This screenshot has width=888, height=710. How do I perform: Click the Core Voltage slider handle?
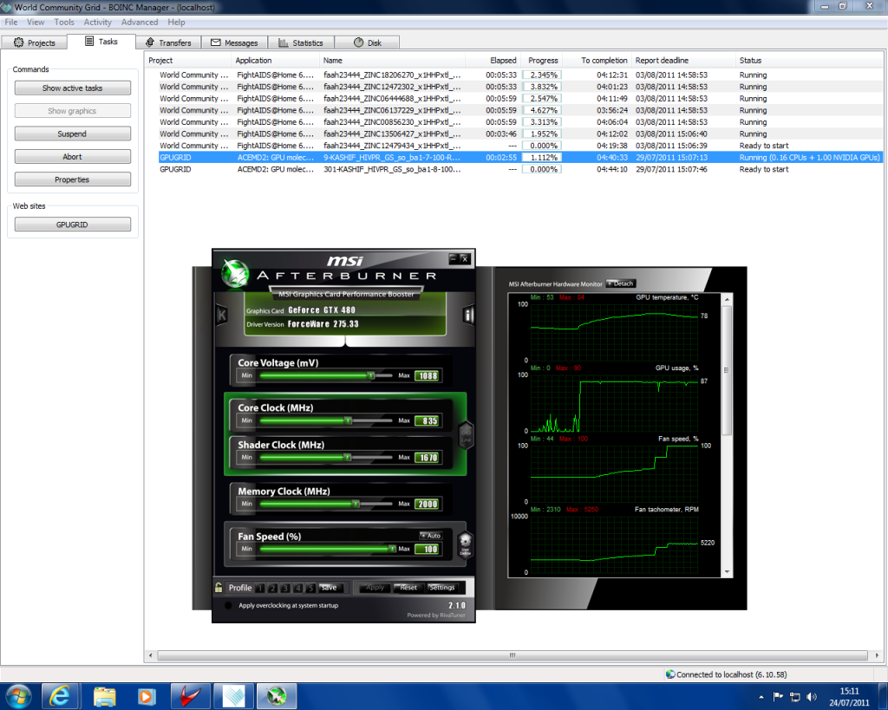coord(371,375)
